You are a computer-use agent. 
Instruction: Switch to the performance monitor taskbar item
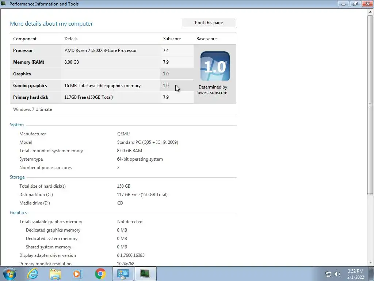click(x=145, y=274)
